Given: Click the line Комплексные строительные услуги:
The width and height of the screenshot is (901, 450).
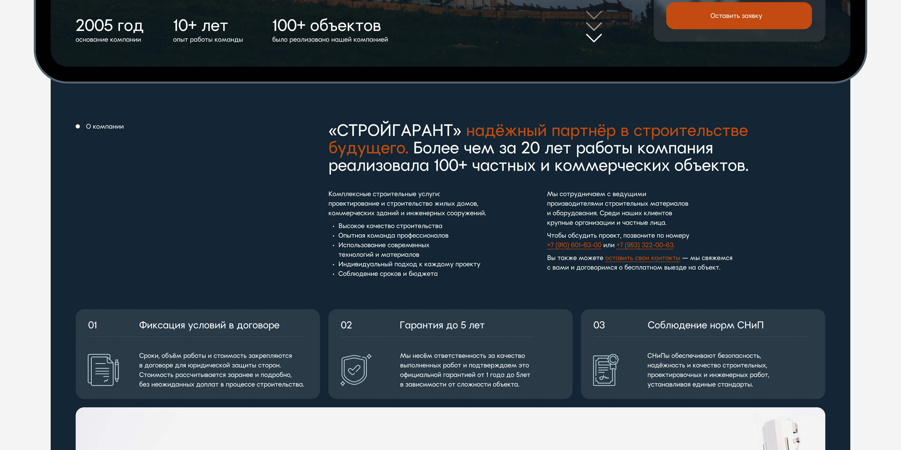Looking at the screenshot, I should [384, 194].
